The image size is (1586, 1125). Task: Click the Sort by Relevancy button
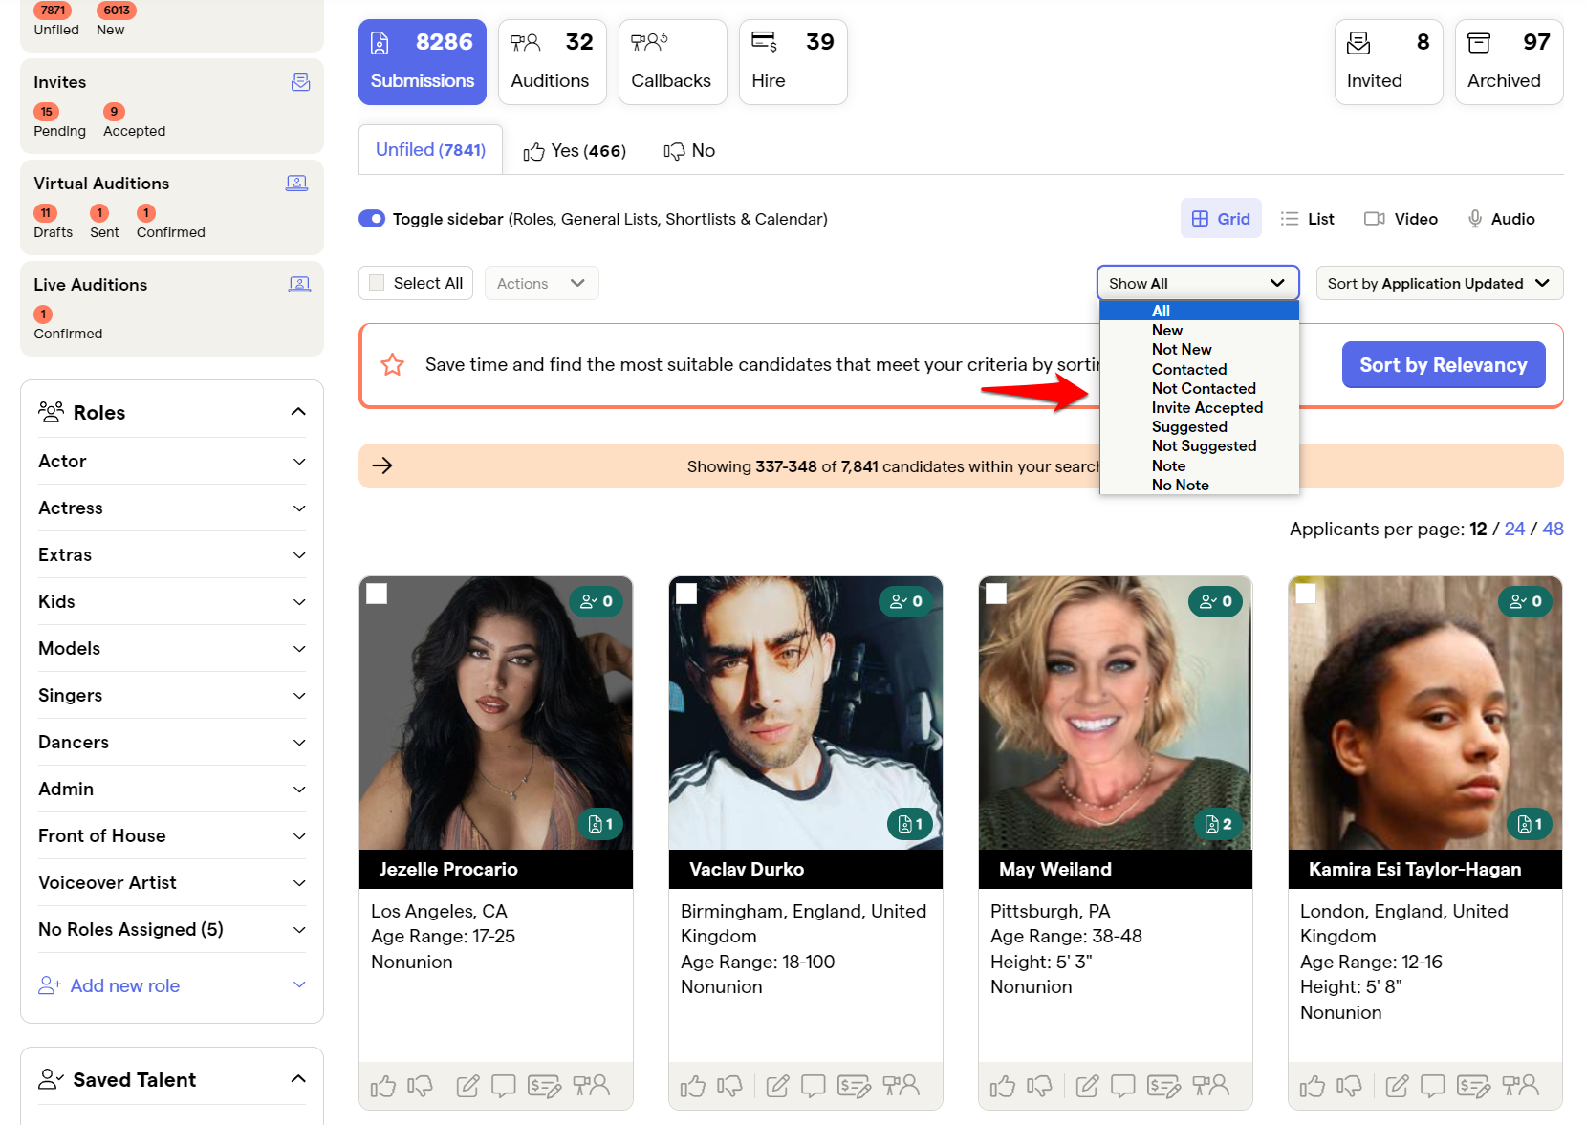tap(1443, 364)
